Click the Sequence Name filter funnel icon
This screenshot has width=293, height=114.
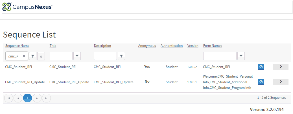point(33,56)
